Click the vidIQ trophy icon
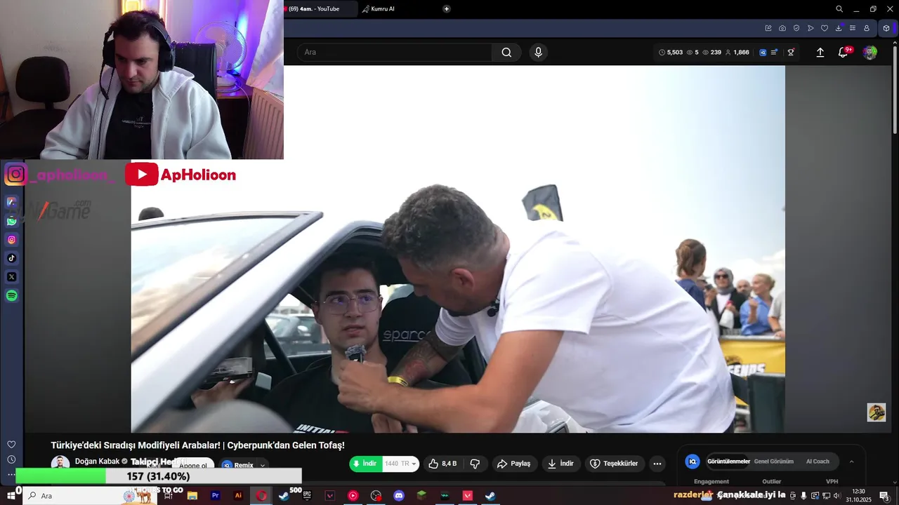This screenshot has width=899, height=505. click(x=791, y=53)
